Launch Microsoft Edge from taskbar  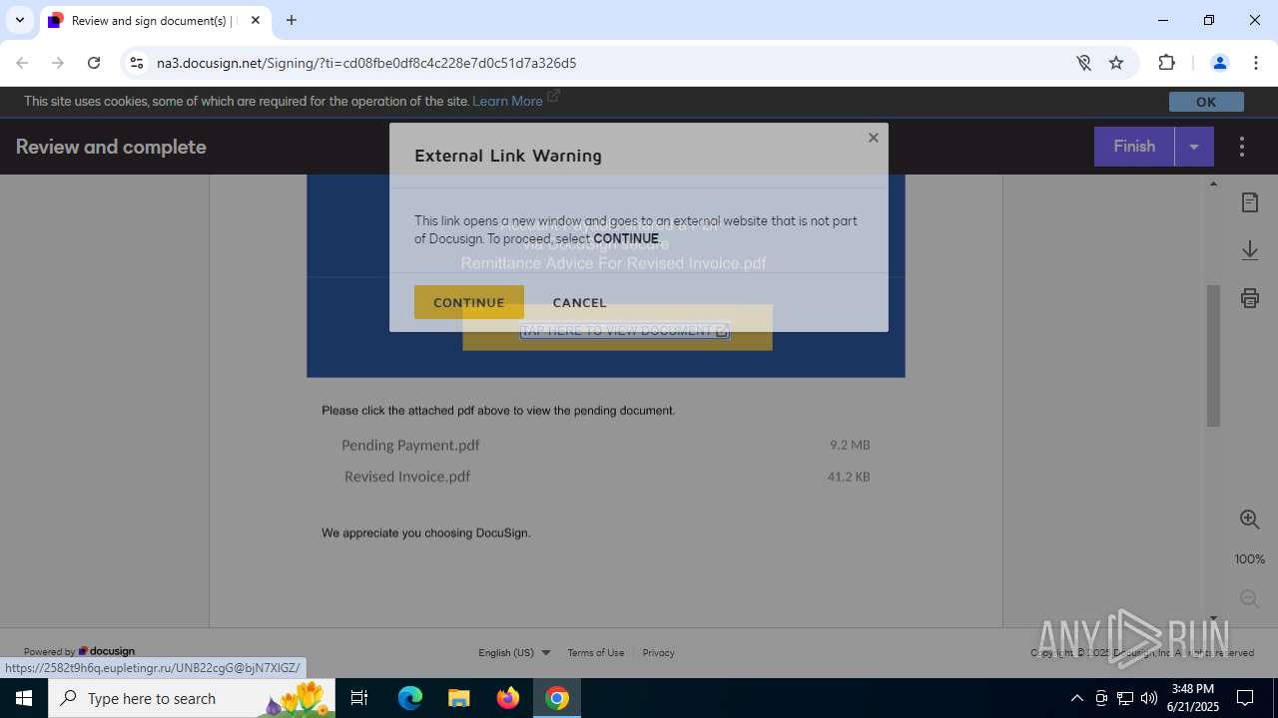(x=410, y=698)
